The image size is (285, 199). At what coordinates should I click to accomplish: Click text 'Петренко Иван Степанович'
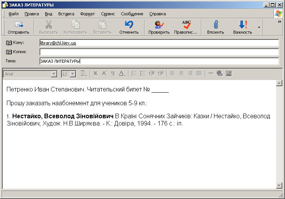click(x=45, y=90)
